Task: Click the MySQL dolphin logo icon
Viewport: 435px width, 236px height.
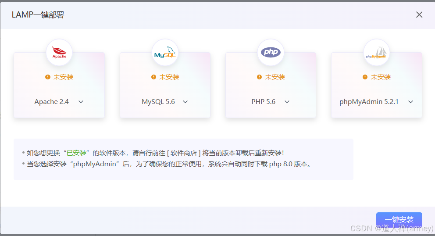Action: (x=165, y=53)
